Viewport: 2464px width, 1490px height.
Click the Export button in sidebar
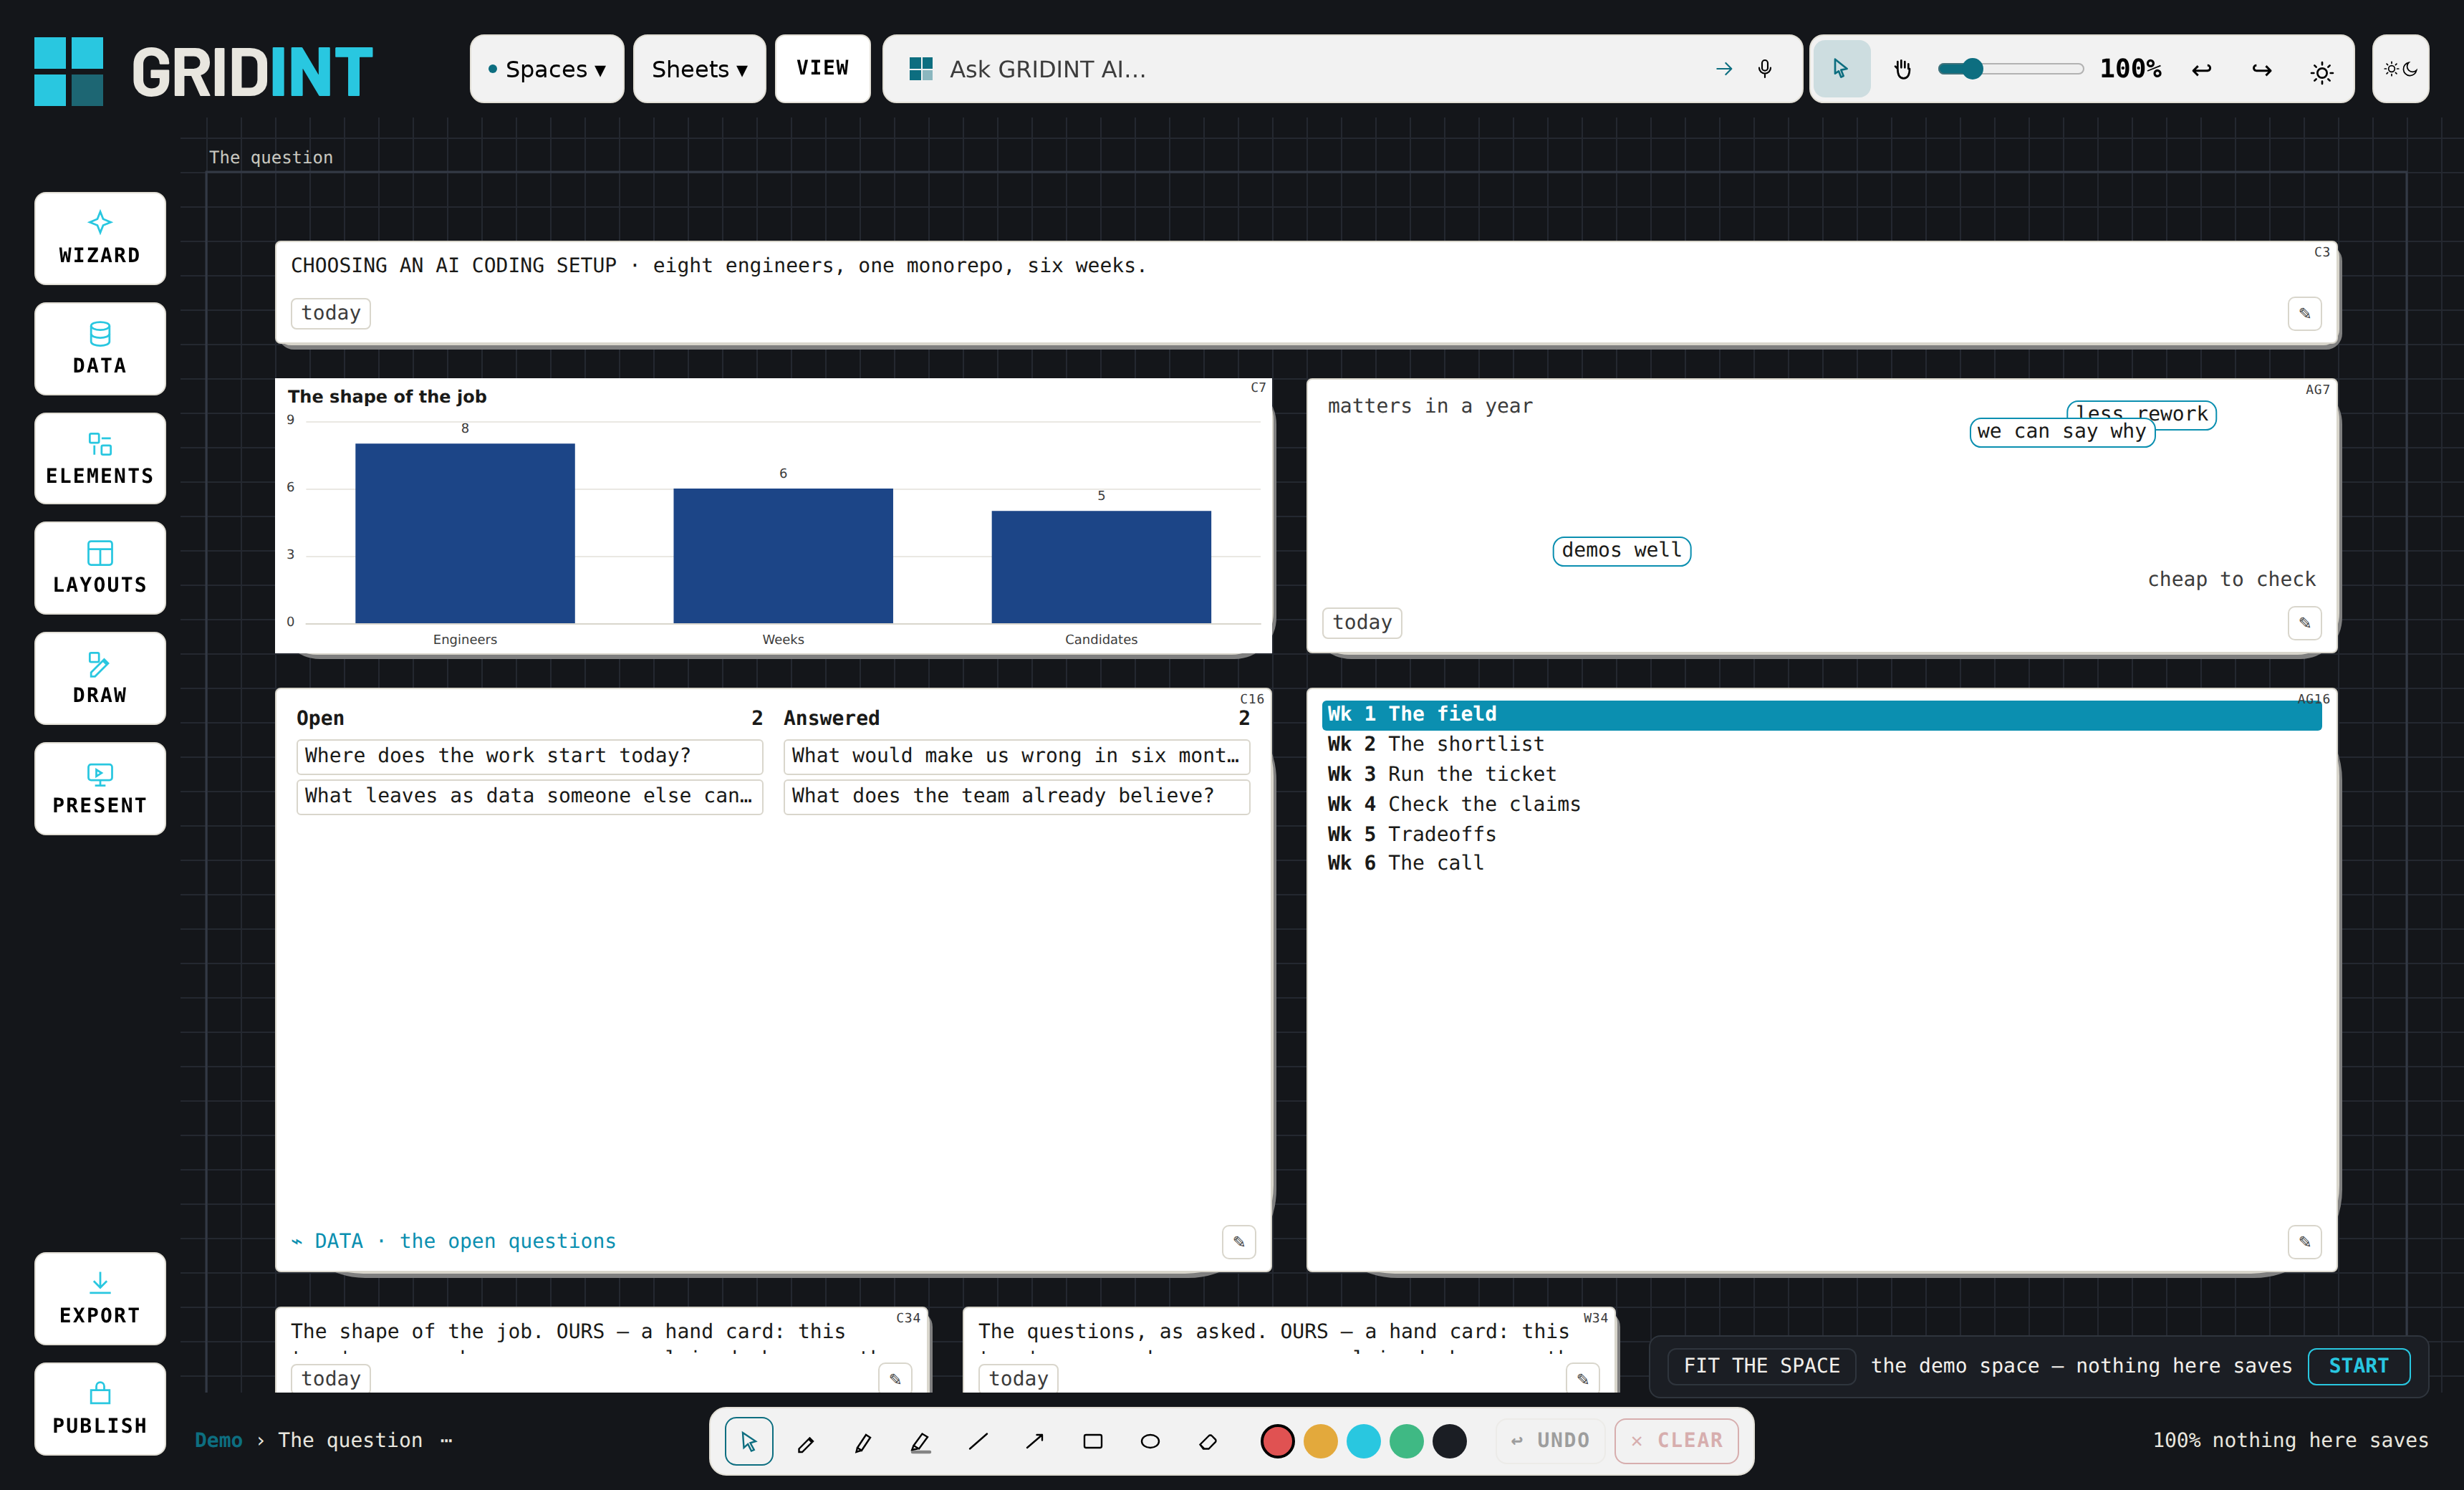[x=100, y=1298]
